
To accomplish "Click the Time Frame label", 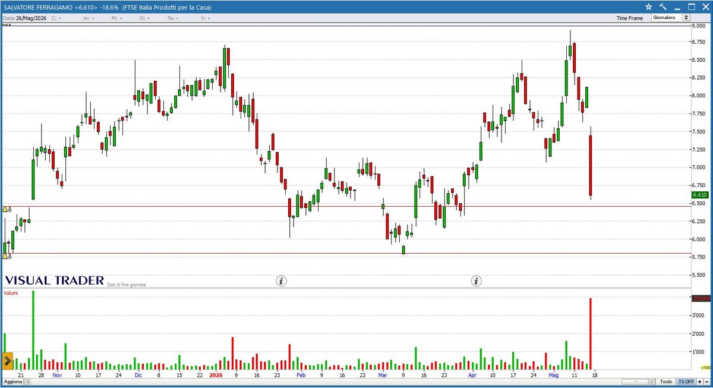I will tap(629, 18).
